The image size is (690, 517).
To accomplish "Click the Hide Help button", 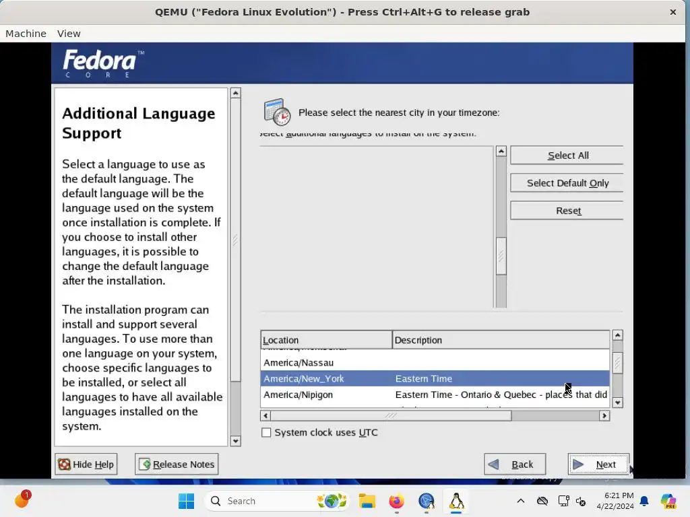I will tap(86, 464).
